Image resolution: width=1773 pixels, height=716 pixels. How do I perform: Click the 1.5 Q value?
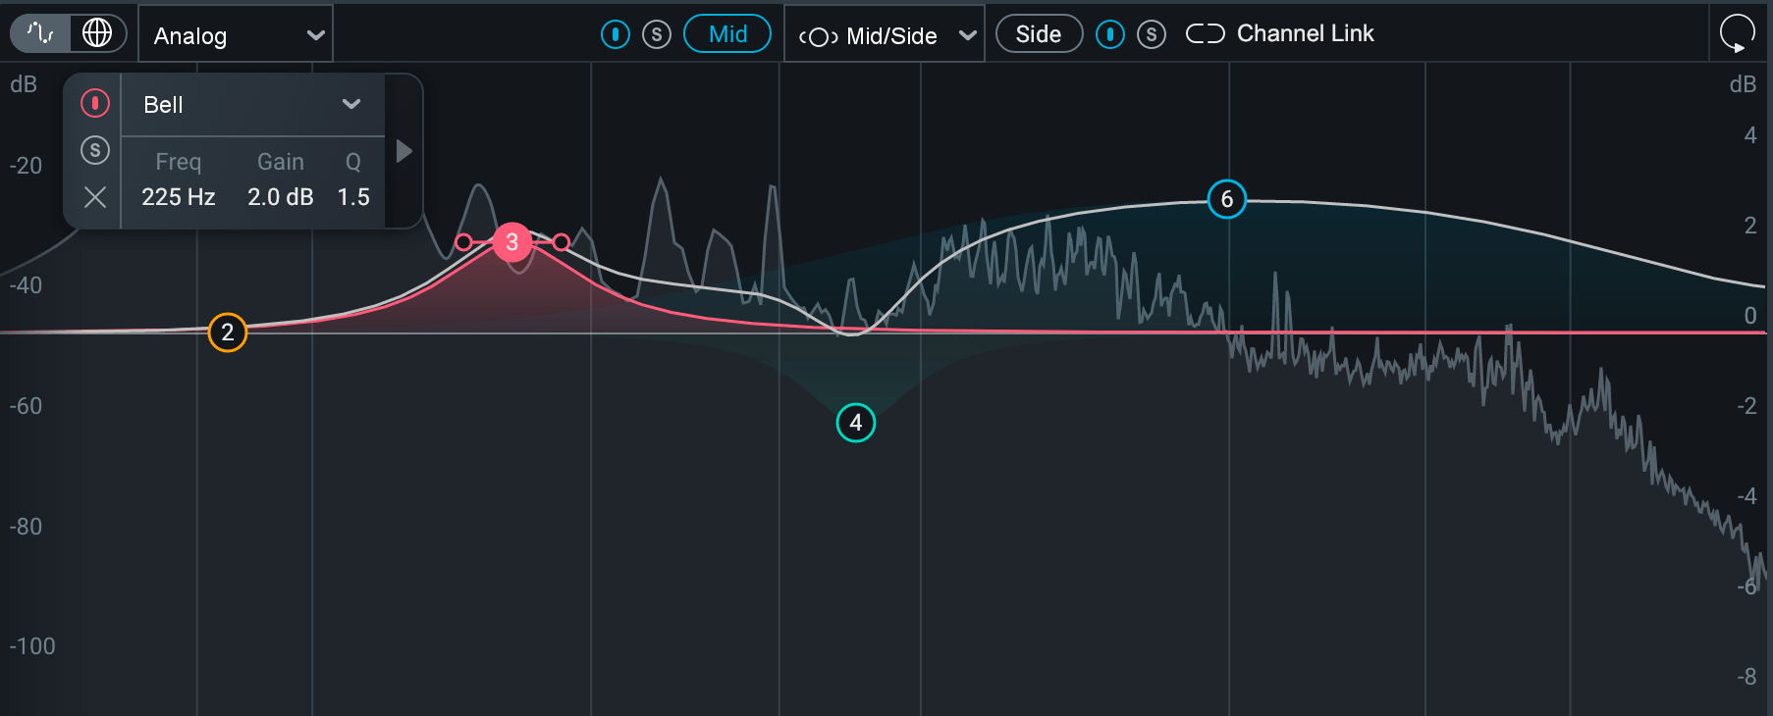pyautogui.click(x=353, y=197)
